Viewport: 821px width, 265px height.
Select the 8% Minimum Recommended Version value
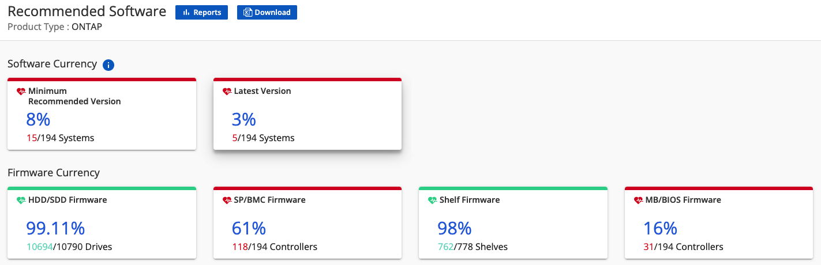(38, 119)
